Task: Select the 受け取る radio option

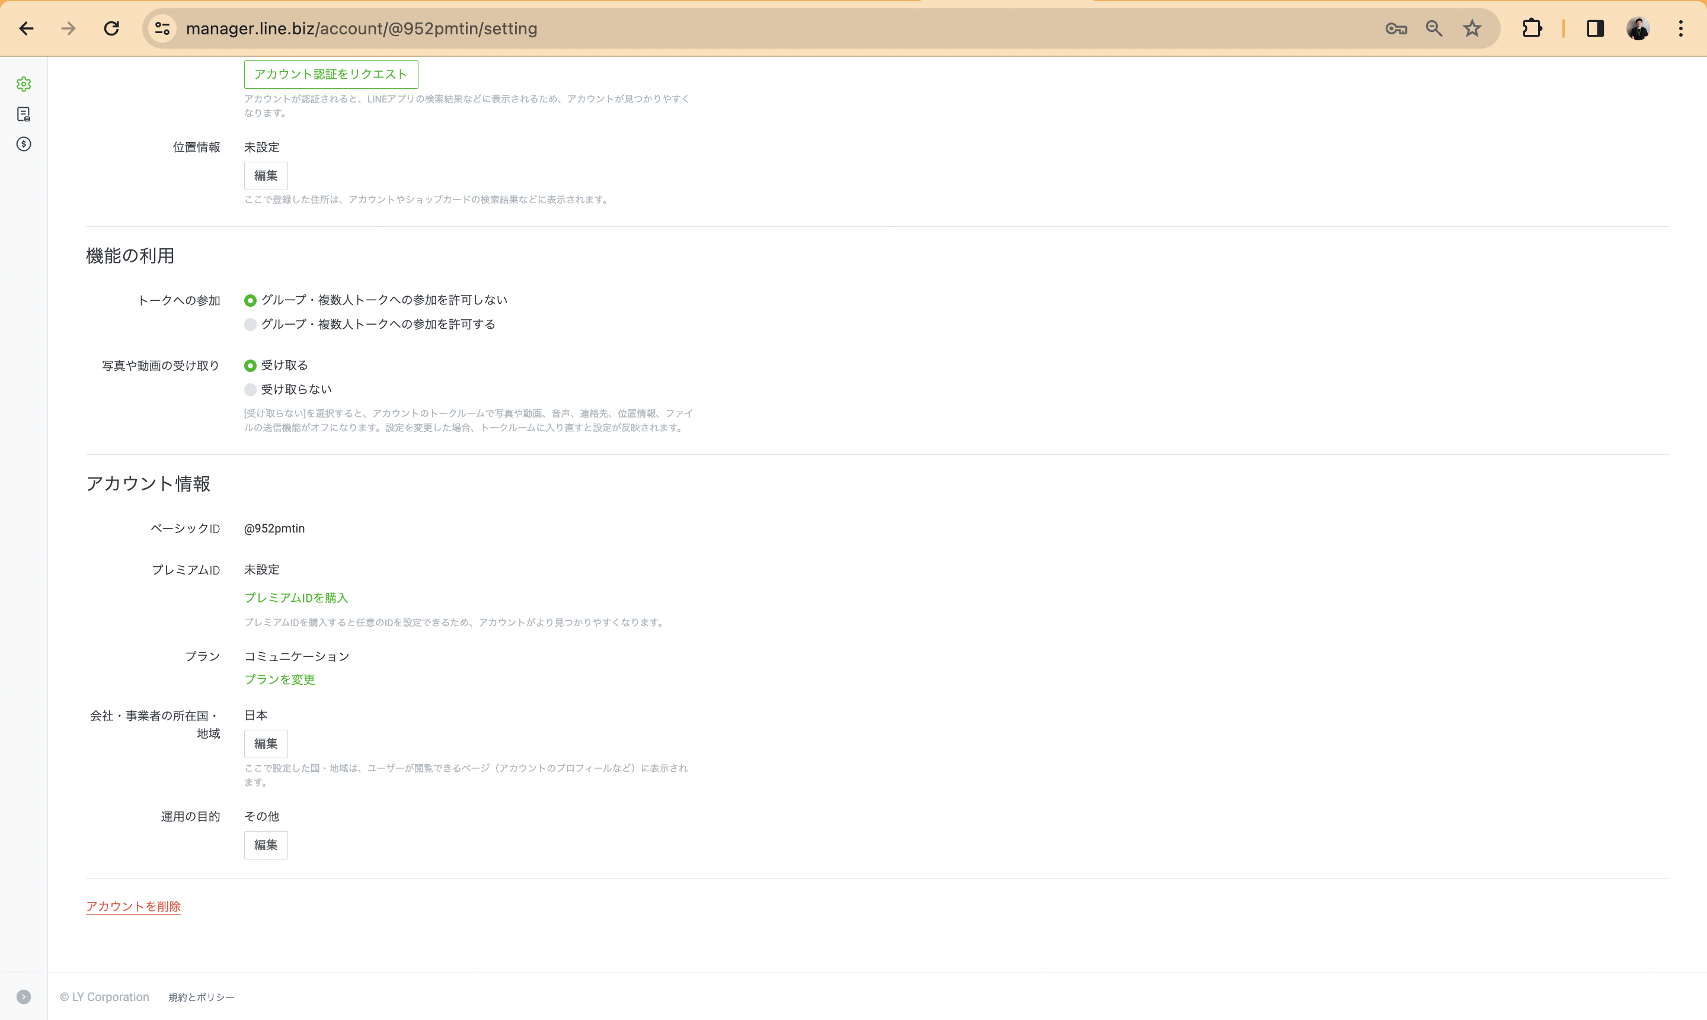Action: (250, 365)
